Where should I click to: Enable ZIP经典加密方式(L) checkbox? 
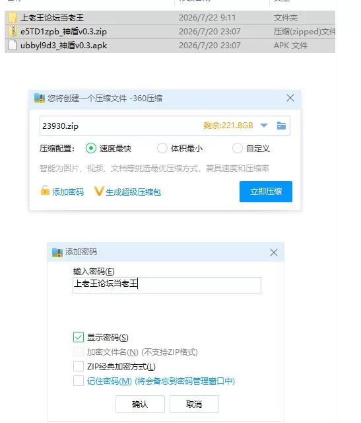click(79, 366)
